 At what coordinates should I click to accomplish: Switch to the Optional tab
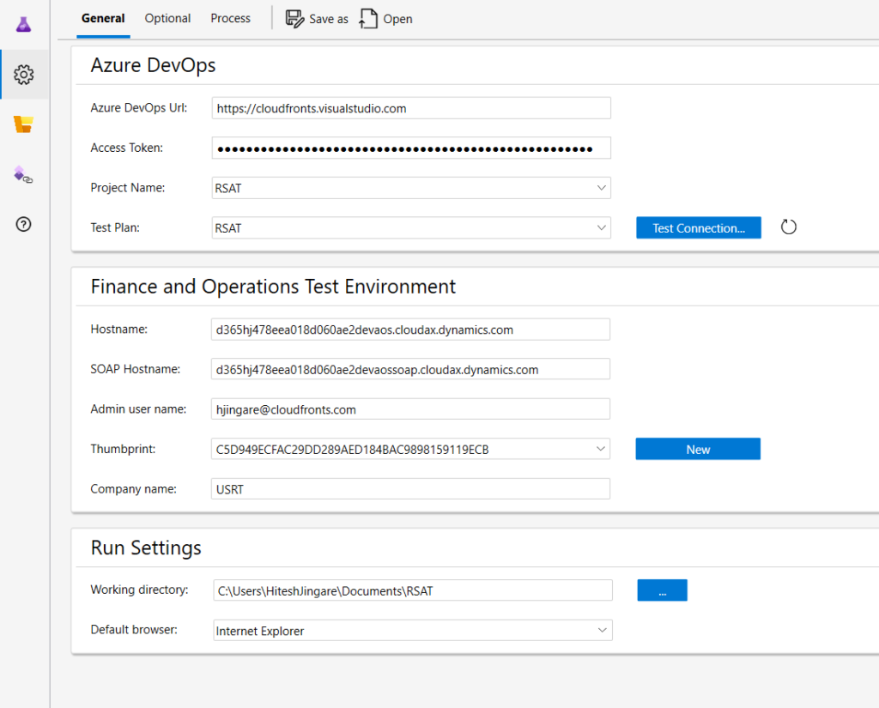(167, 19)
